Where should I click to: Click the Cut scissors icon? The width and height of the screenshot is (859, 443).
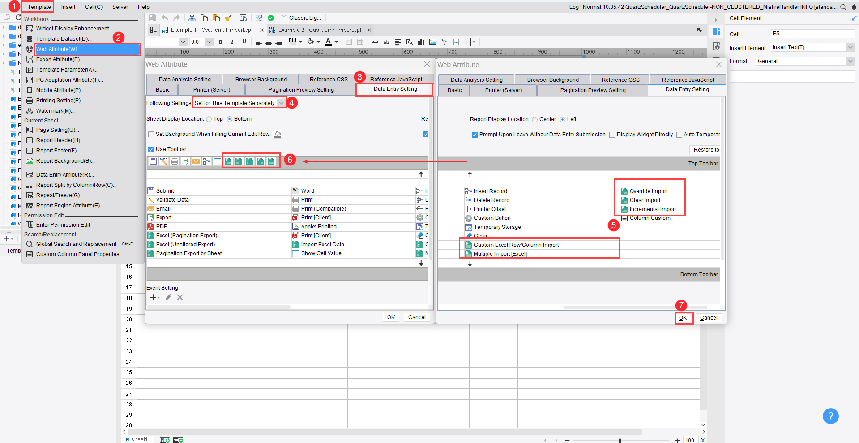pyautogui.click(x=192, y=18)
